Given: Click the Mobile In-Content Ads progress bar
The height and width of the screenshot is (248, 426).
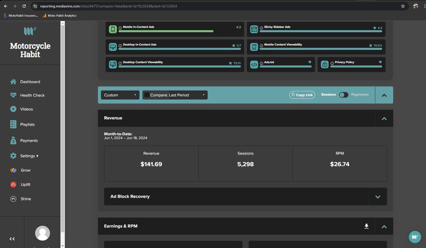Looking at the screenshot, I should 166,31.
